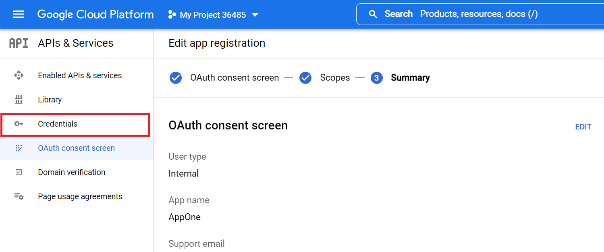
Task: Click the project hexagon icon beside My Project 36485
Action: (x=172, y=15)
